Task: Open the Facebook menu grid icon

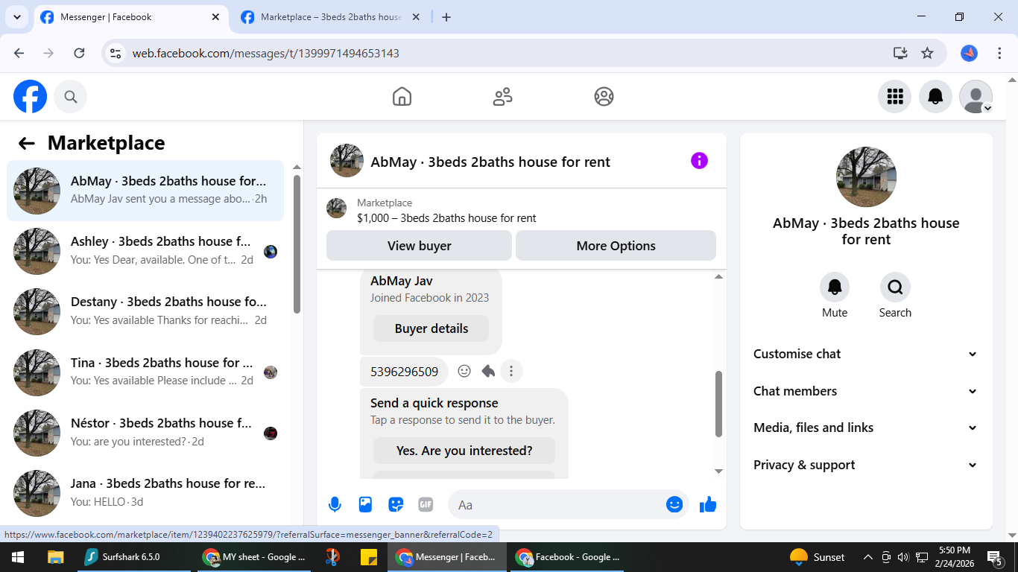Action: (x=894, y=97)
